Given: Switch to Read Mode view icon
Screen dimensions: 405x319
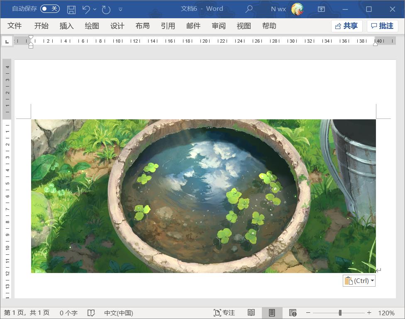Looking at the screenshot, I should [251, 313].
